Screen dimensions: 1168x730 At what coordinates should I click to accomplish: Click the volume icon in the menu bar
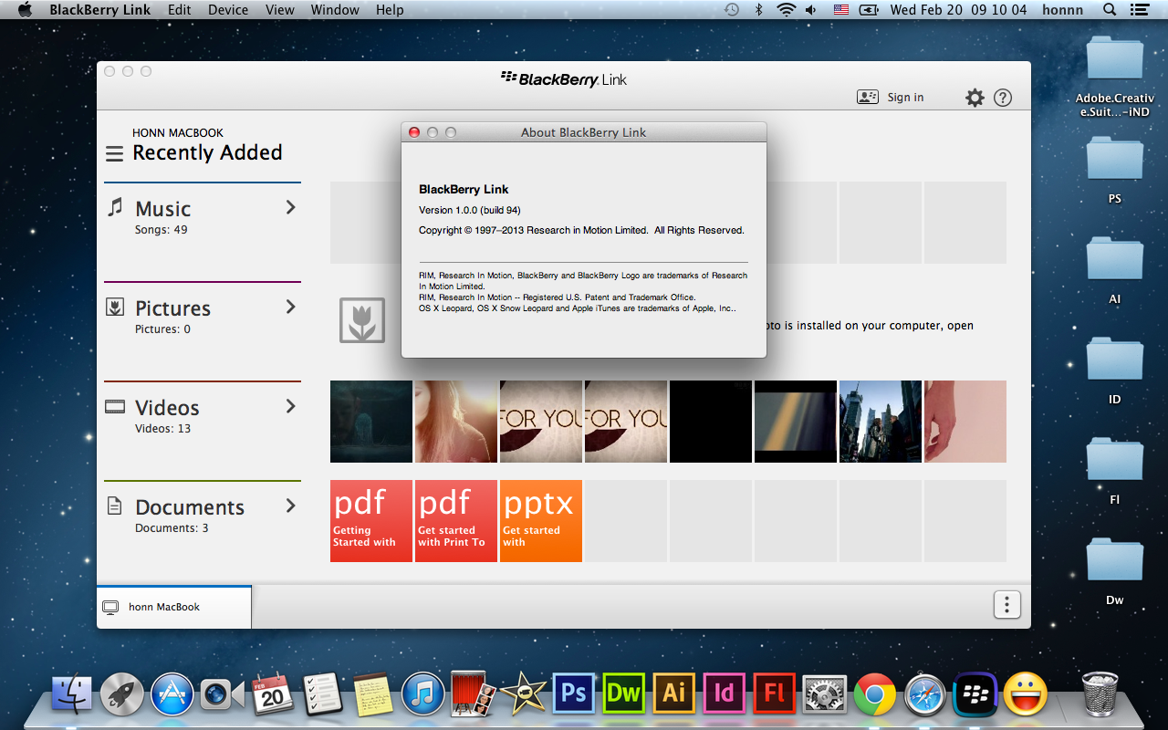(x=811, y=10)
